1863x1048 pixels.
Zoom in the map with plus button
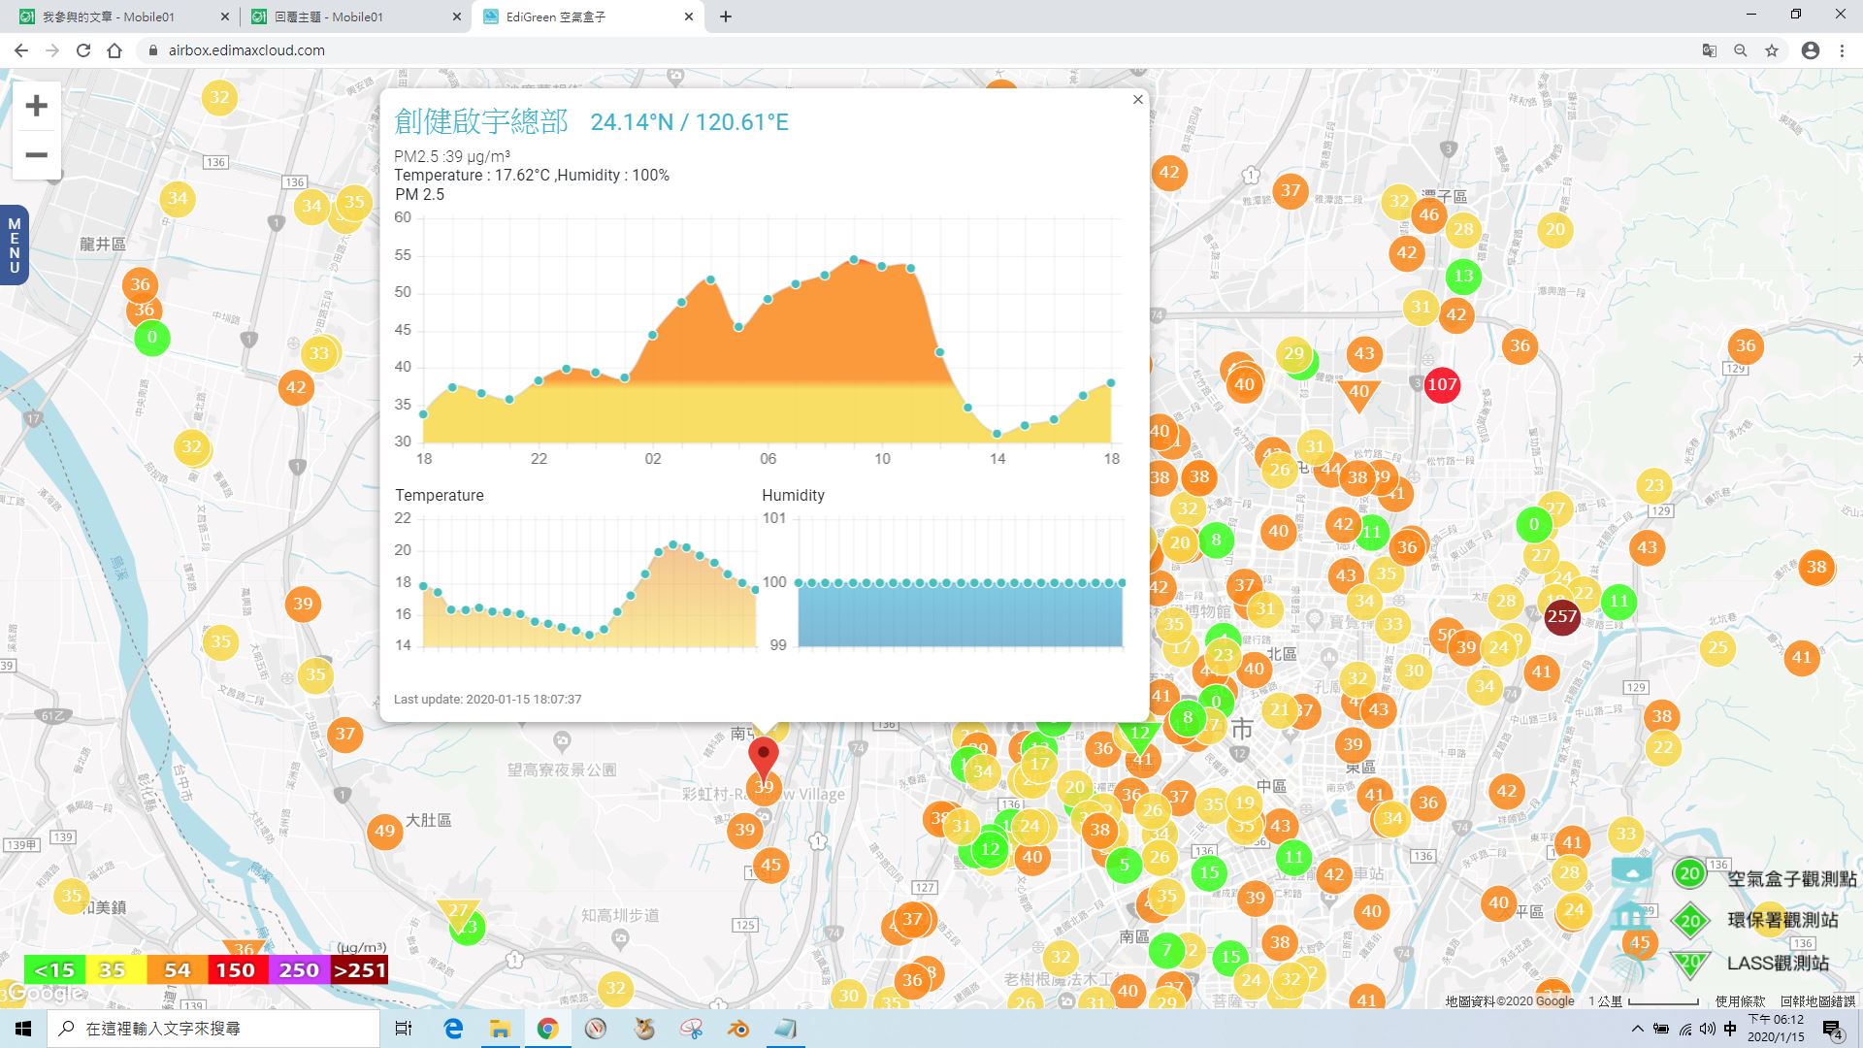[x=36, y=106]
